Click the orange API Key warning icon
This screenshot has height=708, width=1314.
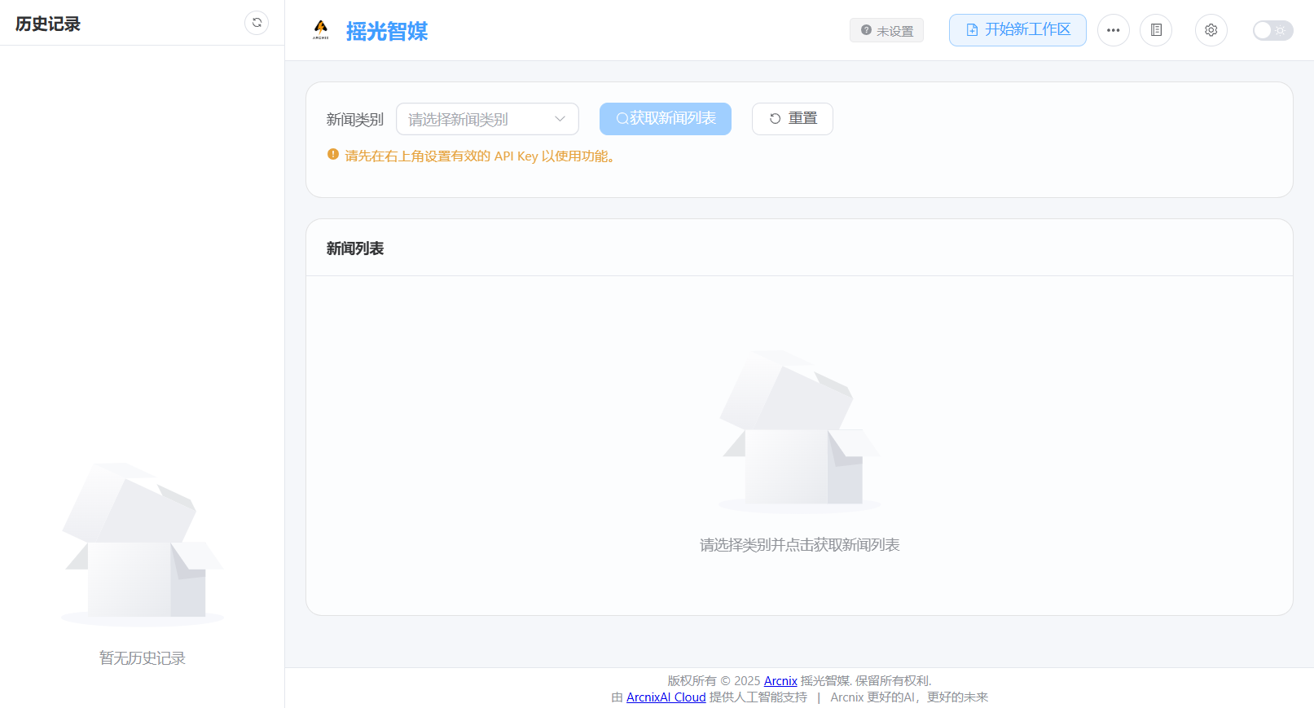pyautogui.click(x=333, y=154)
